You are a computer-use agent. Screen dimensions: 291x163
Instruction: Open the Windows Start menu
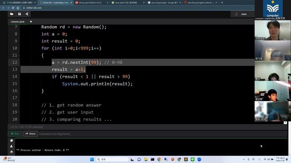[x=92, y=159]
